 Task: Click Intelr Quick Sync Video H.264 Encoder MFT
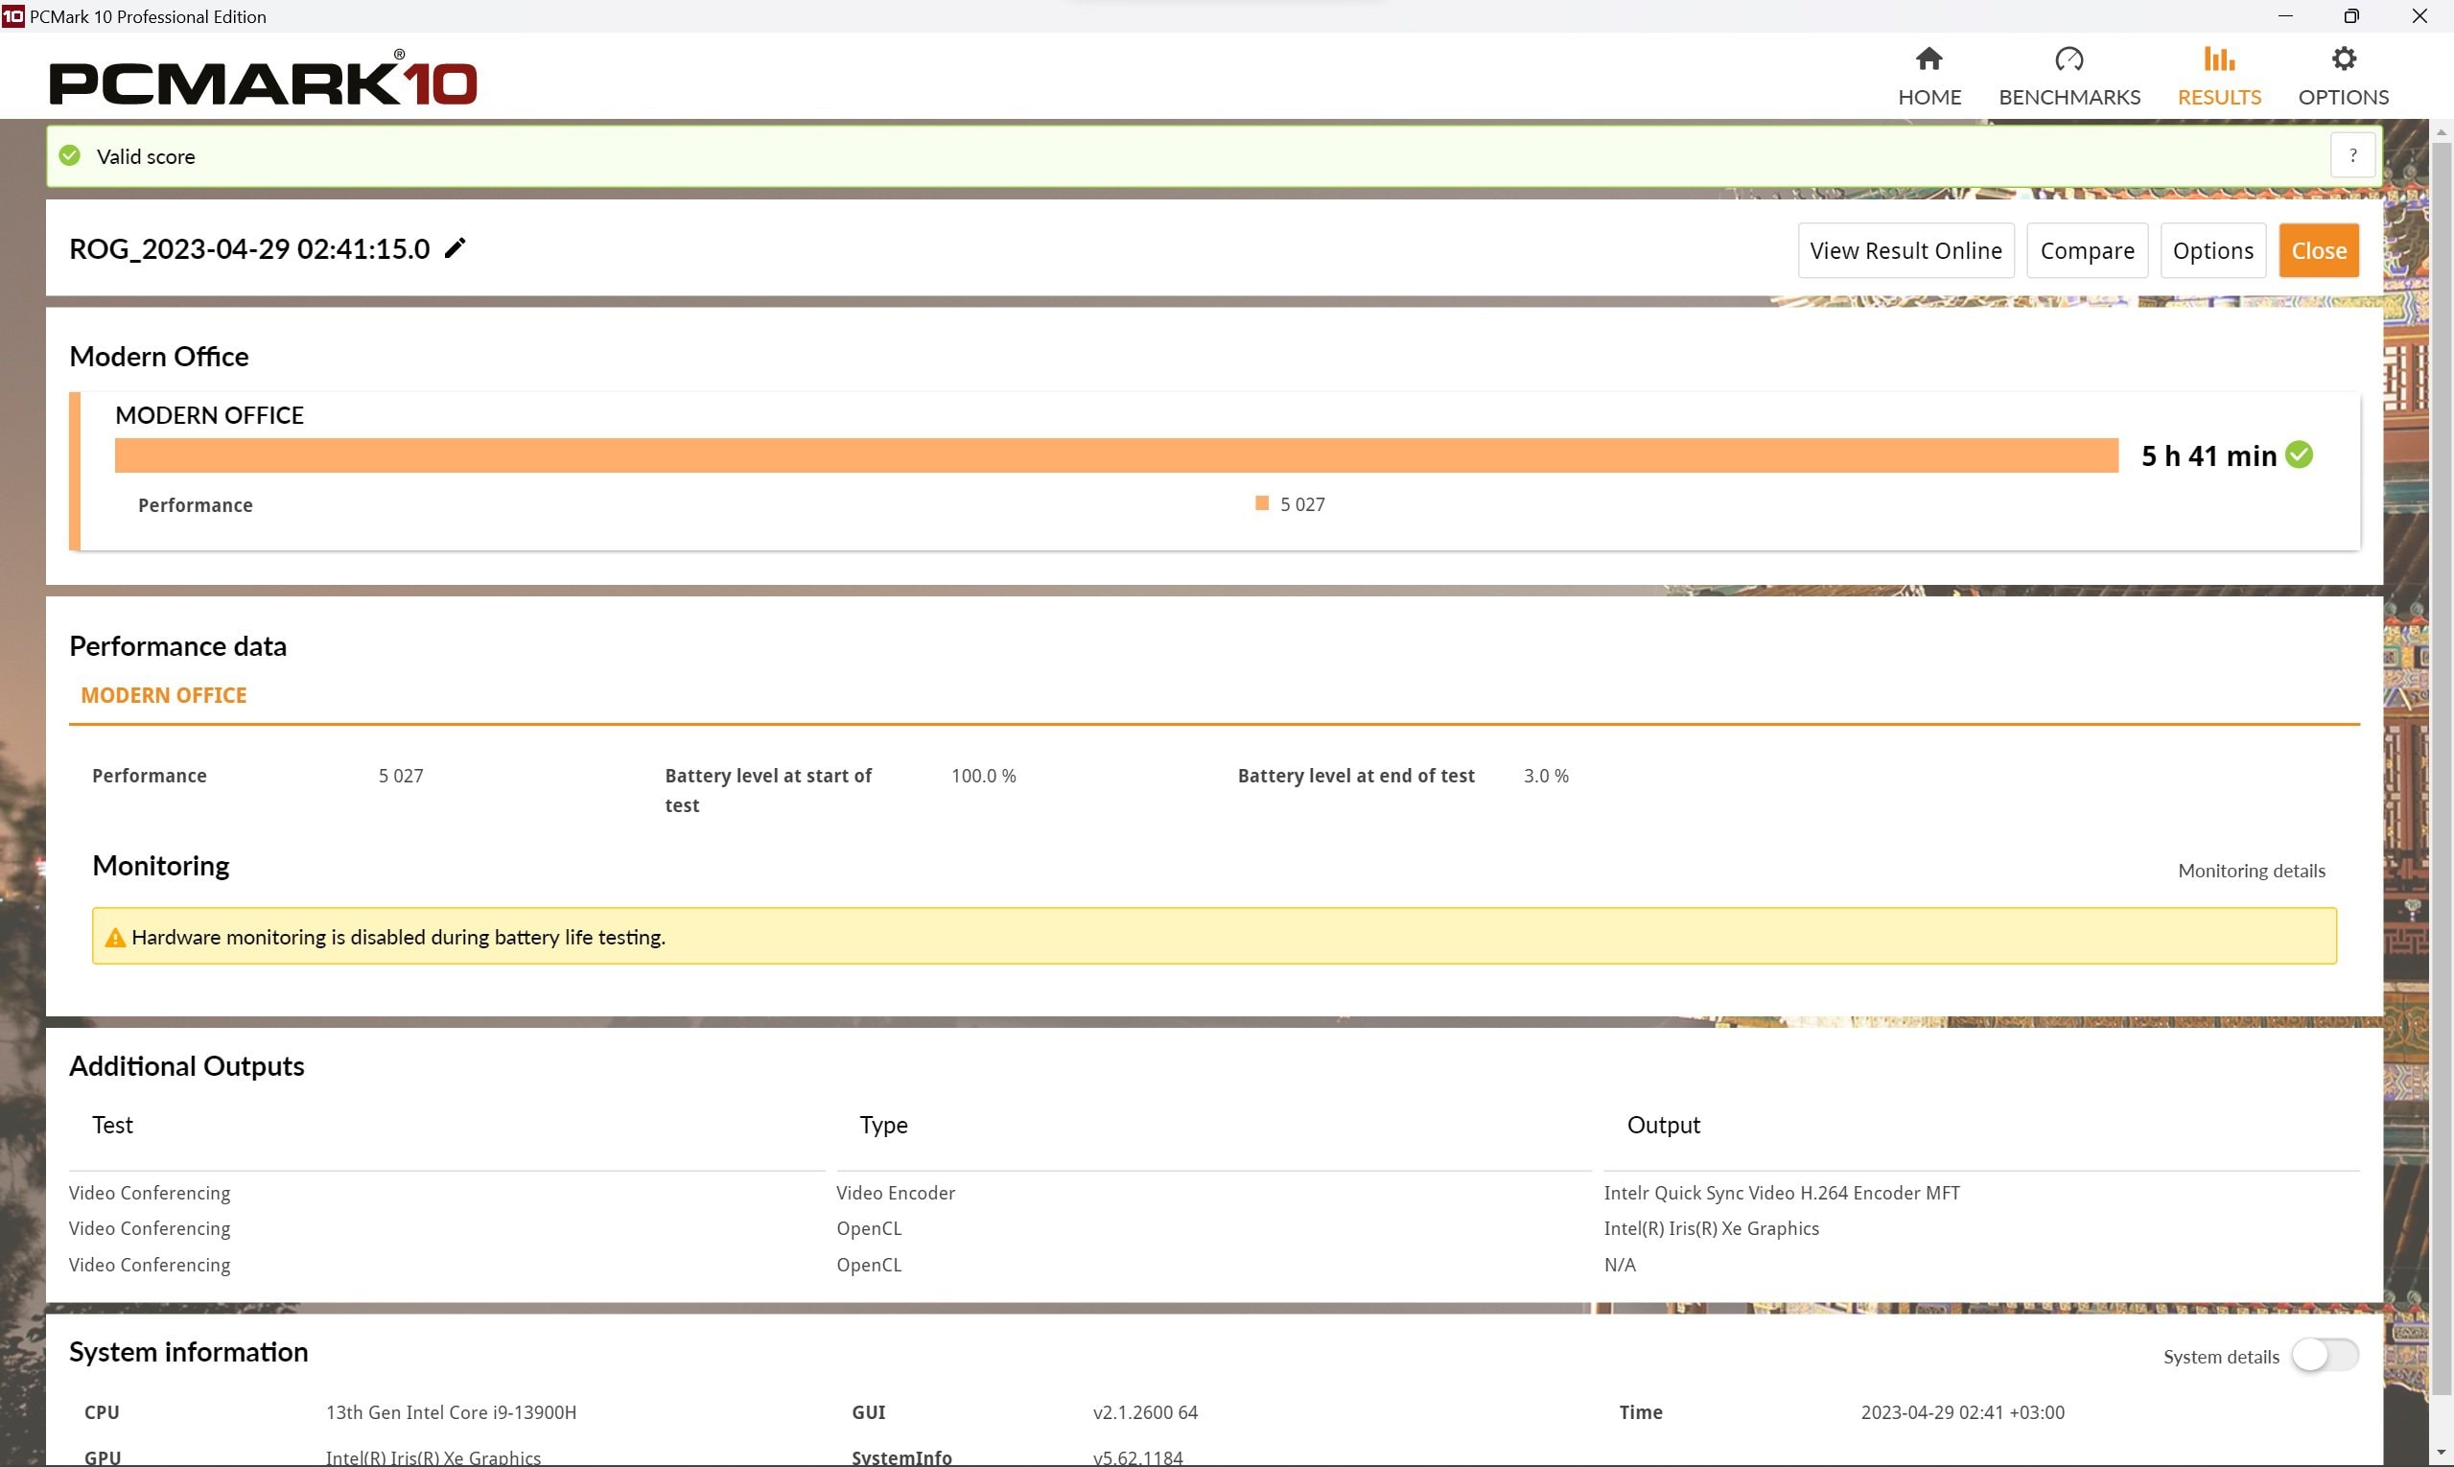[1781, 1192]
